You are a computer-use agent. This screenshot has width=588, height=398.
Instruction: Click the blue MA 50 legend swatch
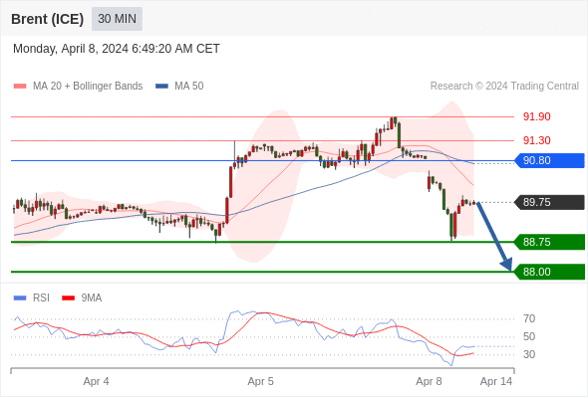click(161, 87)
